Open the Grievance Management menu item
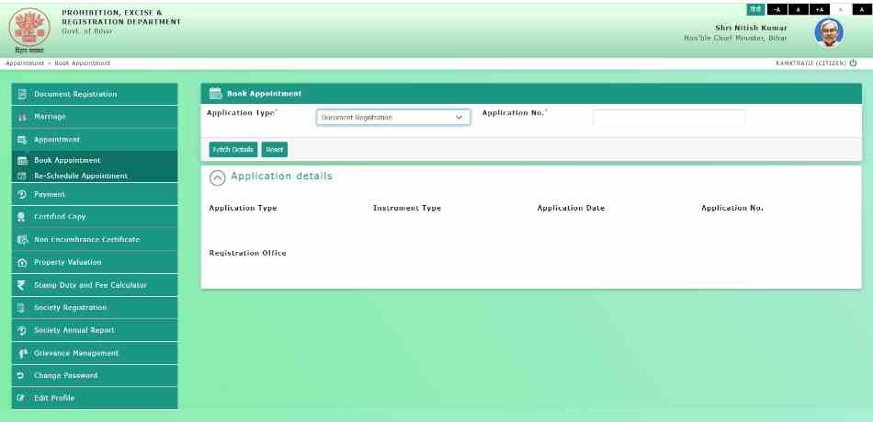 pos(95,353)
